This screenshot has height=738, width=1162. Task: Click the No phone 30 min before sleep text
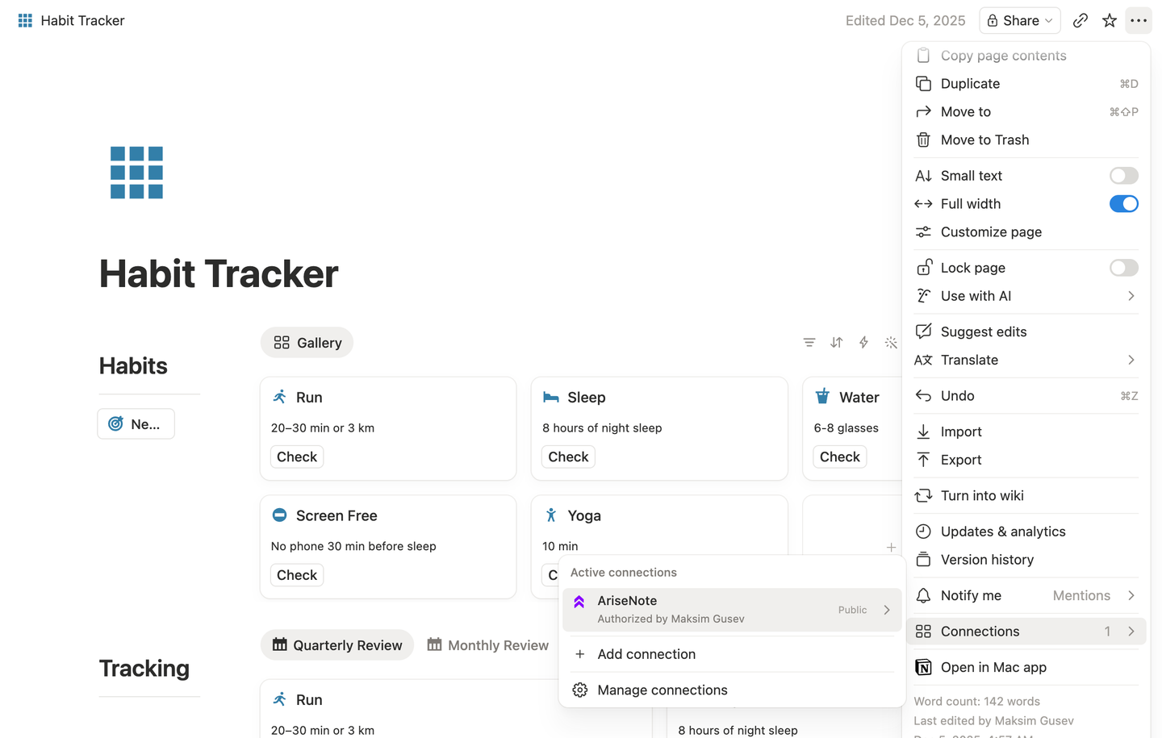pyautogui.click(x=353, y=547)
